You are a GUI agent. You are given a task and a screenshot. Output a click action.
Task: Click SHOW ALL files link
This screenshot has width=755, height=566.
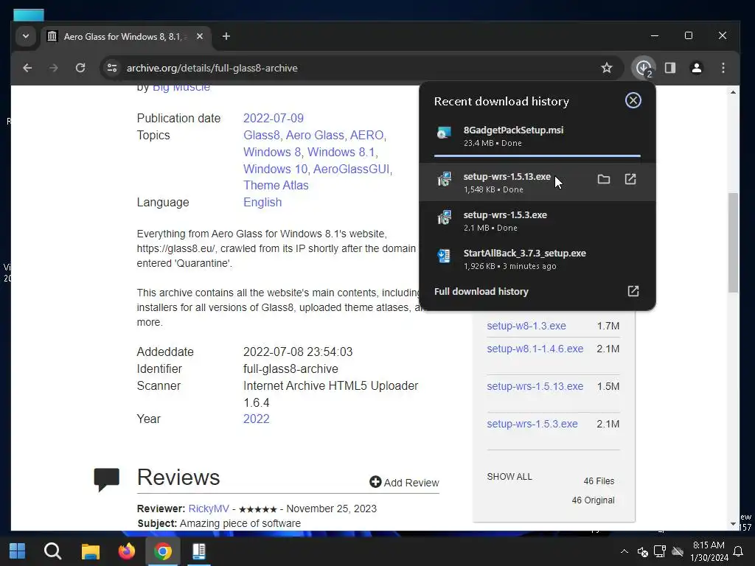pyautogui.click(x=509, y=477)
